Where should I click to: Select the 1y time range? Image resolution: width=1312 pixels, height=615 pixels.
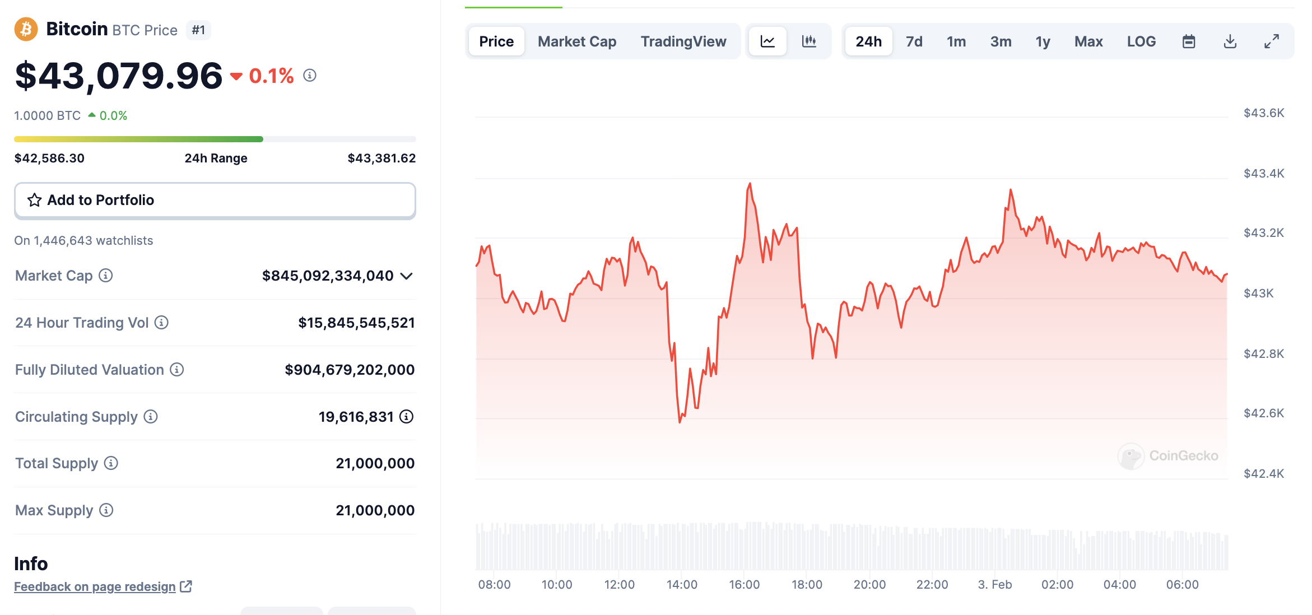pos(1043,41)
